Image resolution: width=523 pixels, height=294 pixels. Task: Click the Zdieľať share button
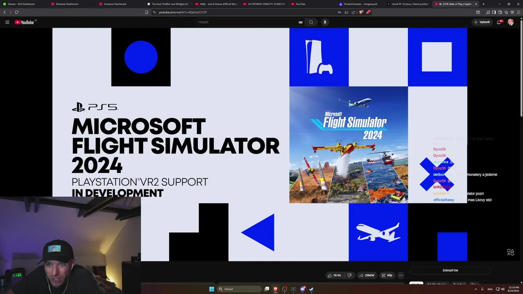pos(367,275)
